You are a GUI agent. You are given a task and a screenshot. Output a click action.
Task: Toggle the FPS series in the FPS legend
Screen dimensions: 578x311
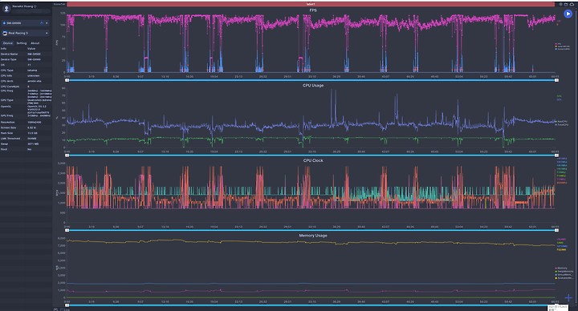558,44
